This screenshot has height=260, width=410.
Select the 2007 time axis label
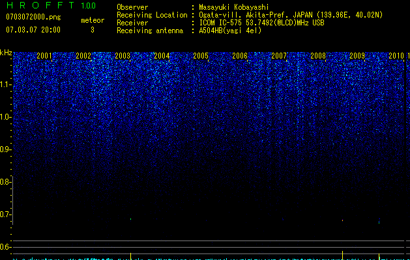pyautogui.click(x=279, y=55)
